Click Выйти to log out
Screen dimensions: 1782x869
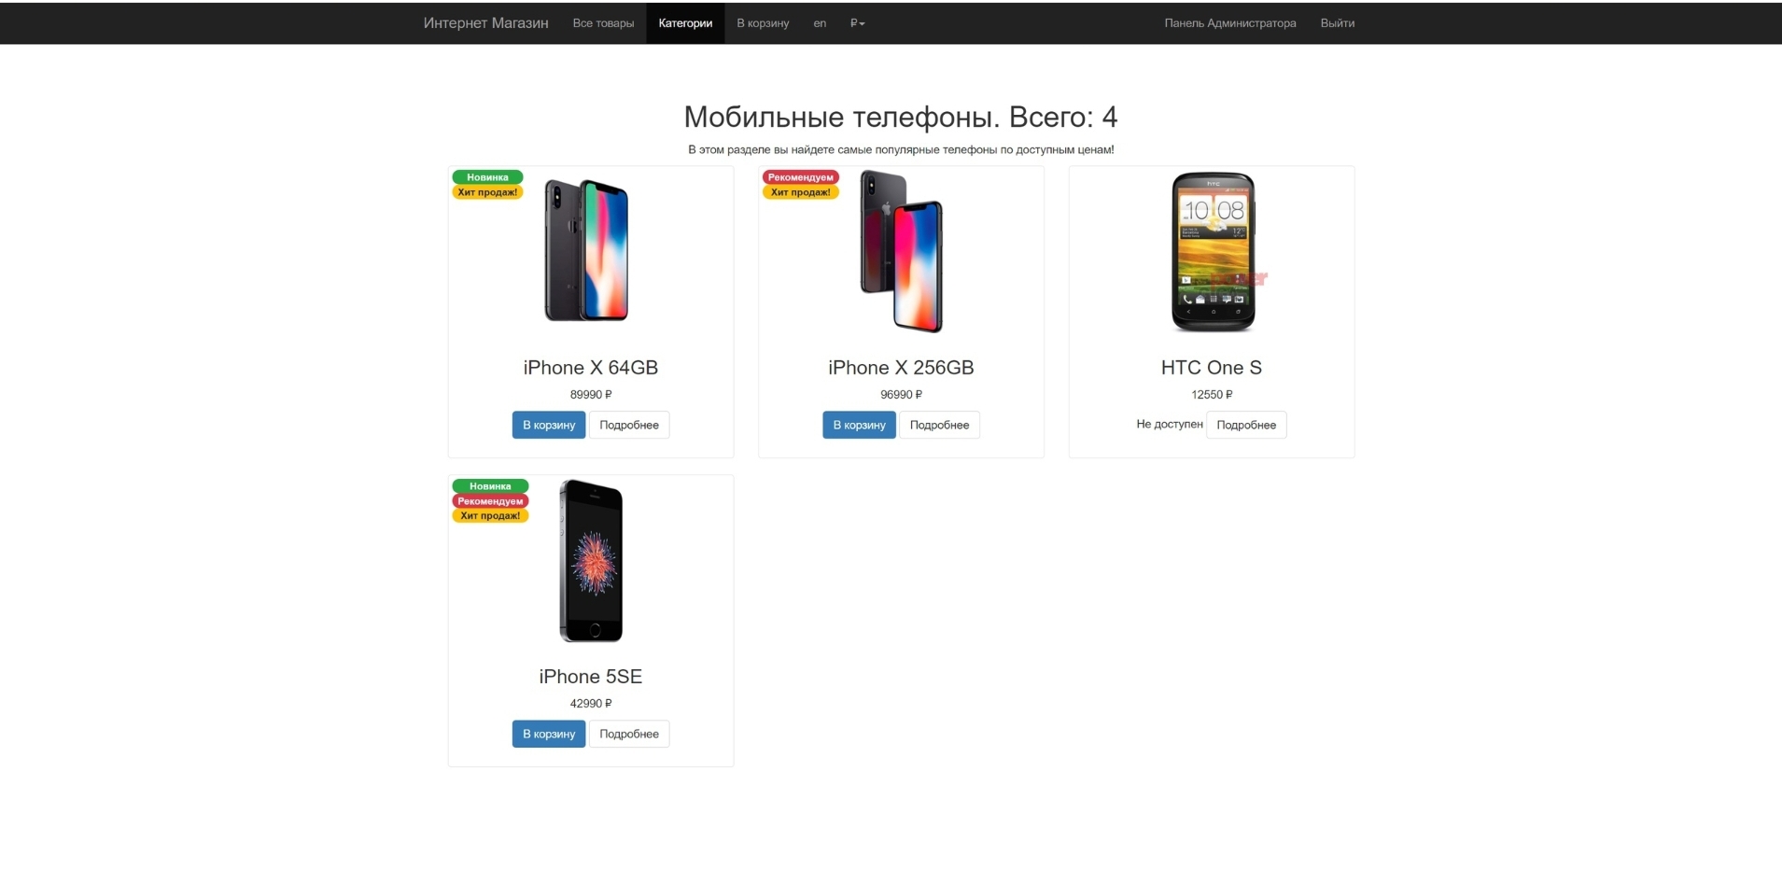coord(1337,23)
